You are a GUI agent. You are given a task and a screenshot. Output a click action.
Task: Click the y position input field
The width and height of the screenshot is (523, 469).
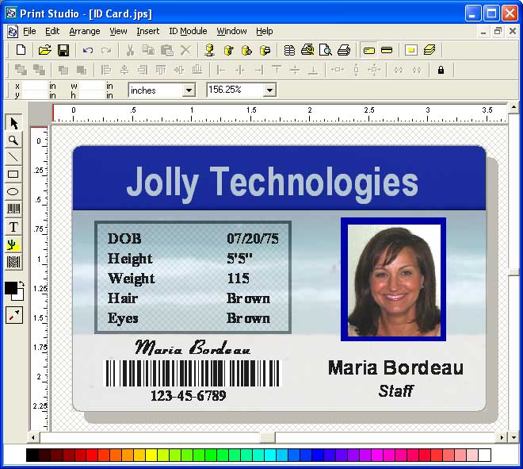point(35,95)
